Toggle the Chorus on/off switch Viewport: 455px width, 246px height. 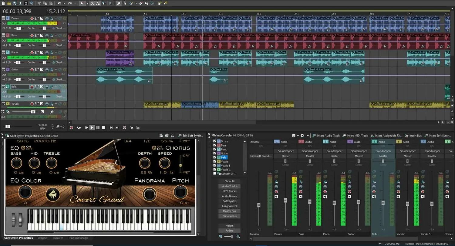pyautogui.click(x=154, y=148)
